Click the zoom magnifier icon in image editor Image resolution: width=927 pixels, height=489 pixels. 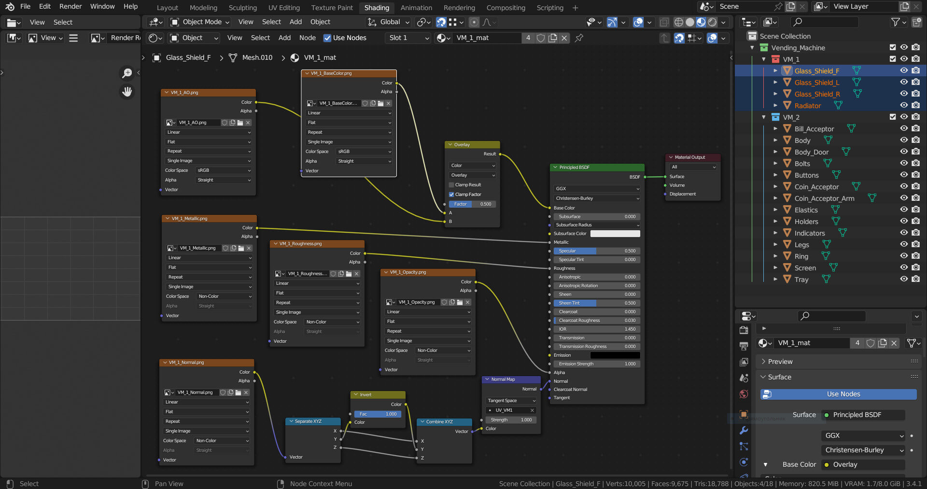click(x=127, y=73)
